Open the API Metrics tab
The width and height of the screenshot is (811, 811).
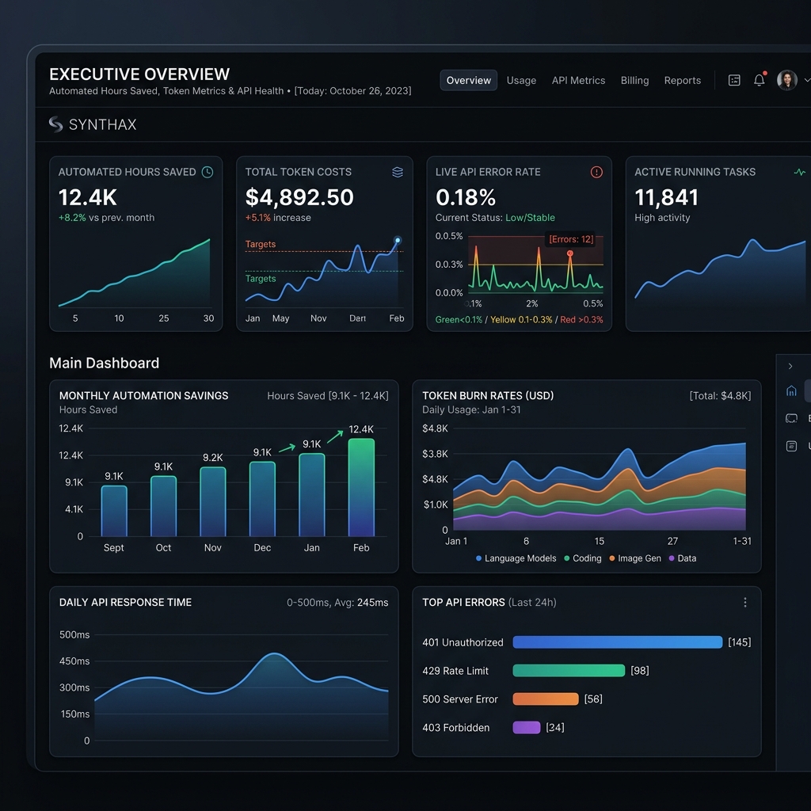coord(577,80)
